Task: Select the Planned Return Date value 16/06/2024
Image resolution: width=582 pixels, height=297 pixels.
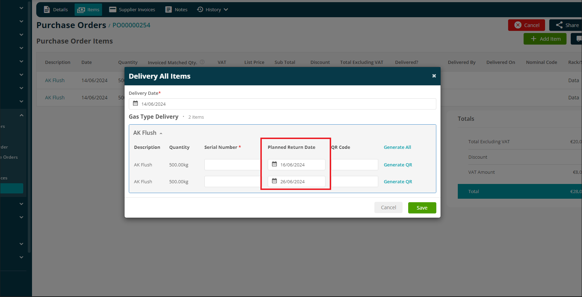Action: tap(292, 165)
